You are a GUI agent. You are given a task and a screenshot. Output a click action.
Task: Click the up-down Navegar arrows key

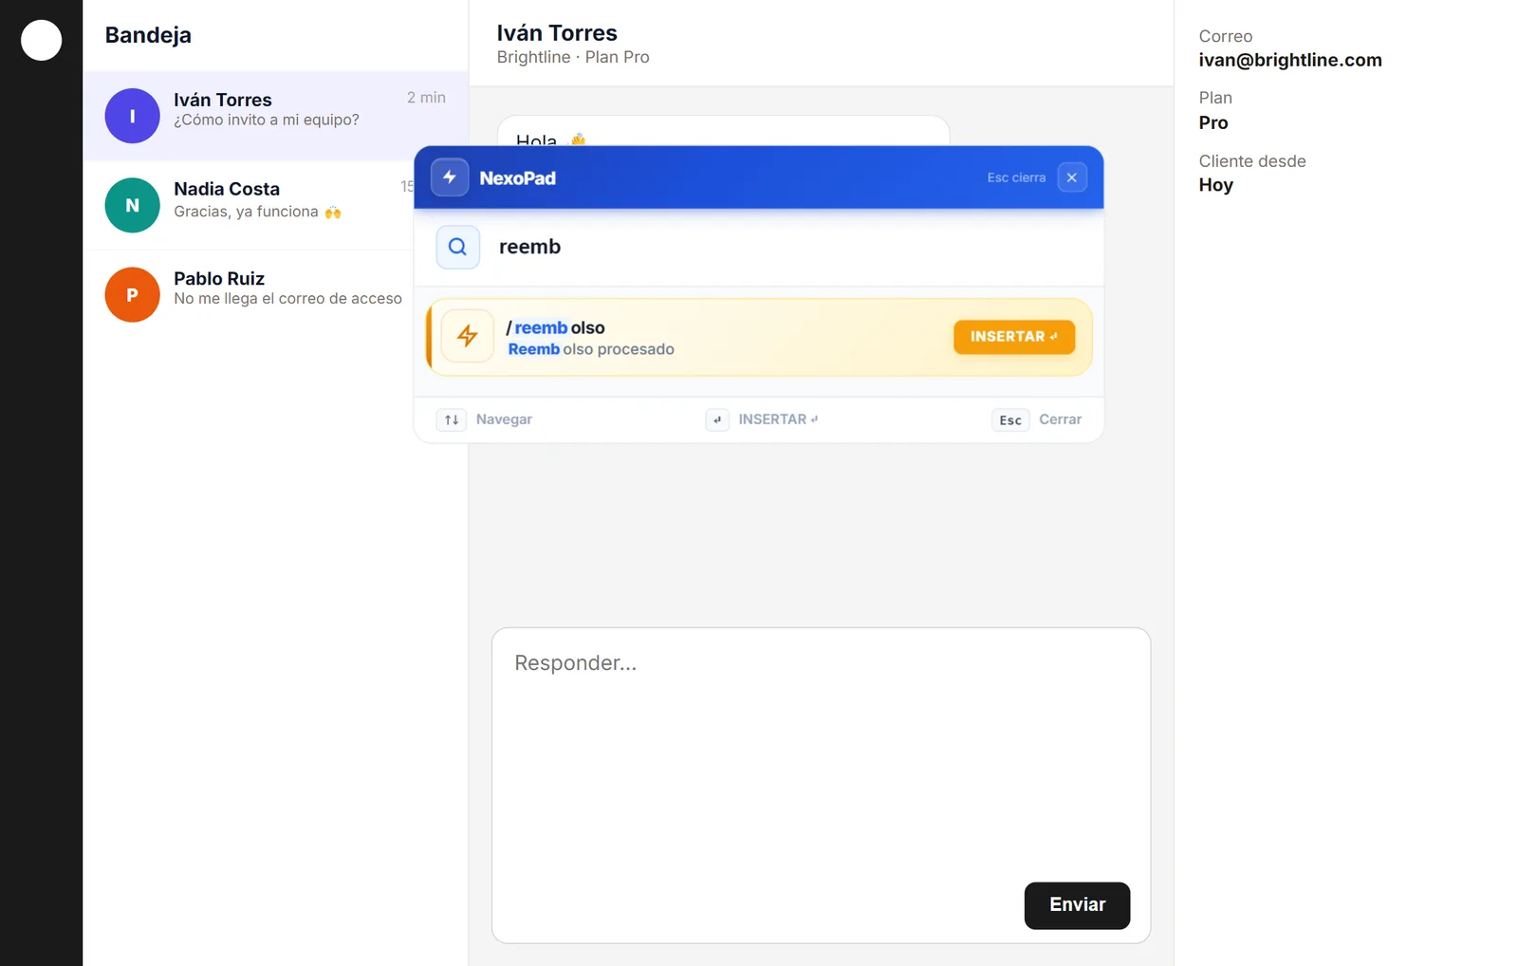[x=452, y=419]
